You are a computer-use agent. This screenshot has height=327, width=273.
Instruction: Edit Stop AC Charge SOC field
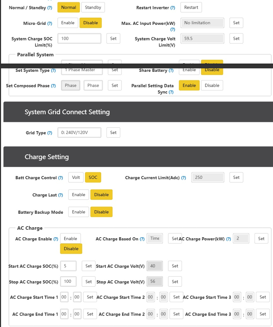(x=68, y=281)
